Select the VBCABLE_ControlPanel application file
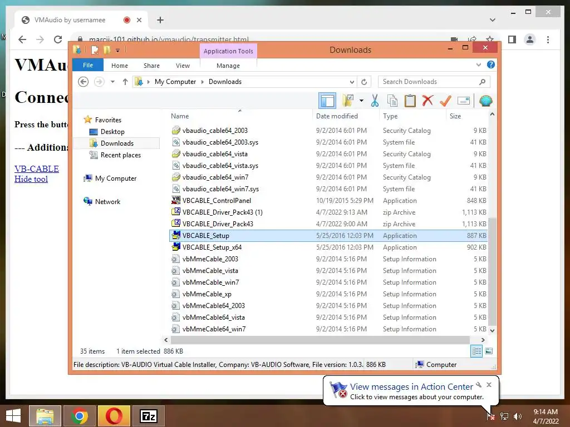The height and width of the screenshot is (427, 570). click(328, 200)
